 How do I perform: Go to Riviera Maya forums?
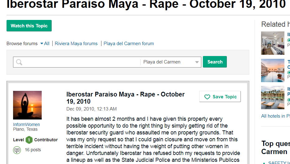pyautogui.click(x=76, y=44)
